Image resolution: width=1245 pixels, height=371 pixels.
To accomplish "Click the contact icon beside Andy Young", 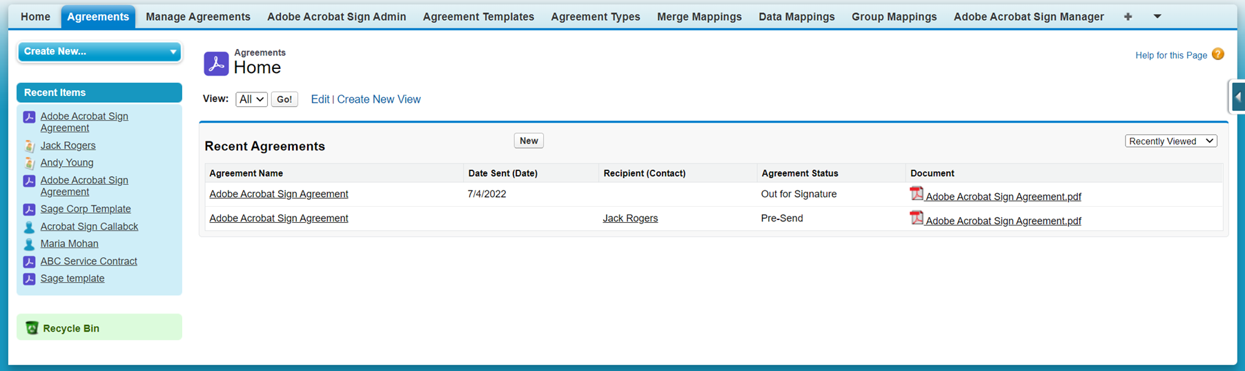I will [29, 163].
